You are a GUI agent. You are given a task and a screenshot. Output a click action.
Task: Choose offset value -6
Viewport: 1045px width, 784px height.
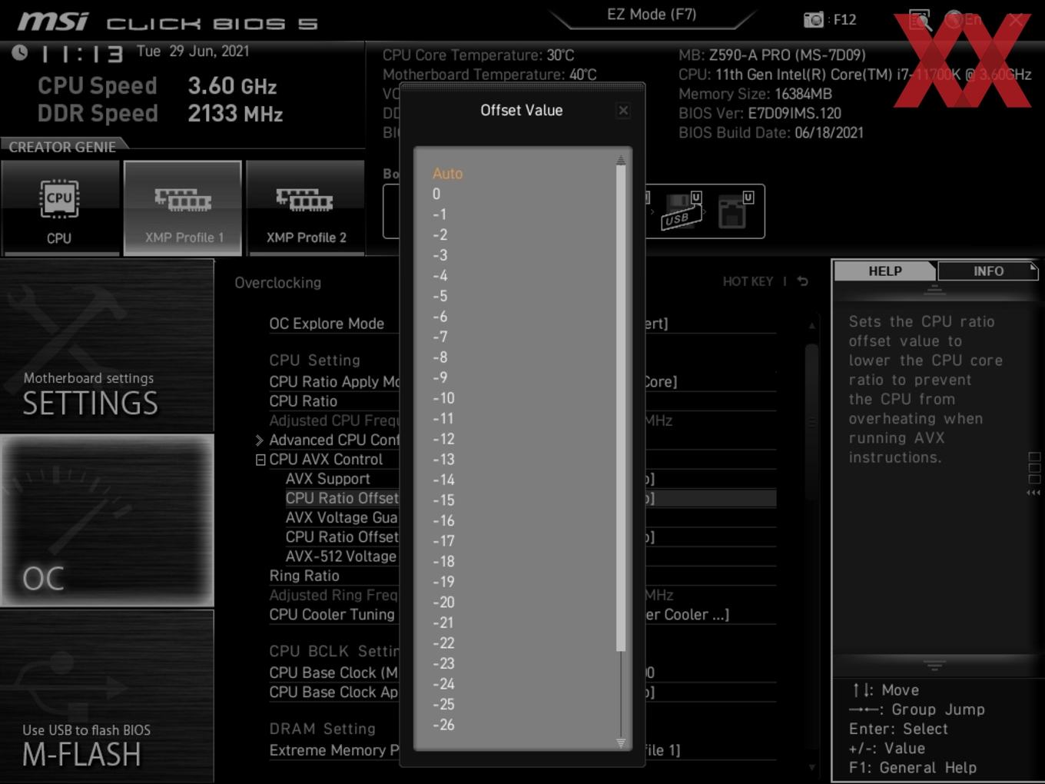click(440, 317)
